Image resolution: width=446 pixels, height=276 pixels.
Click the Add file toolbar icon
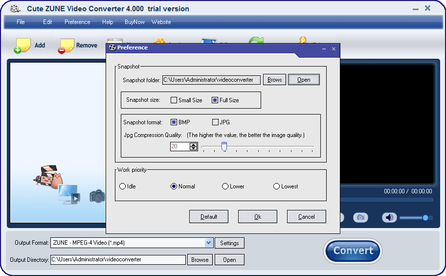[x=22, y=45]
